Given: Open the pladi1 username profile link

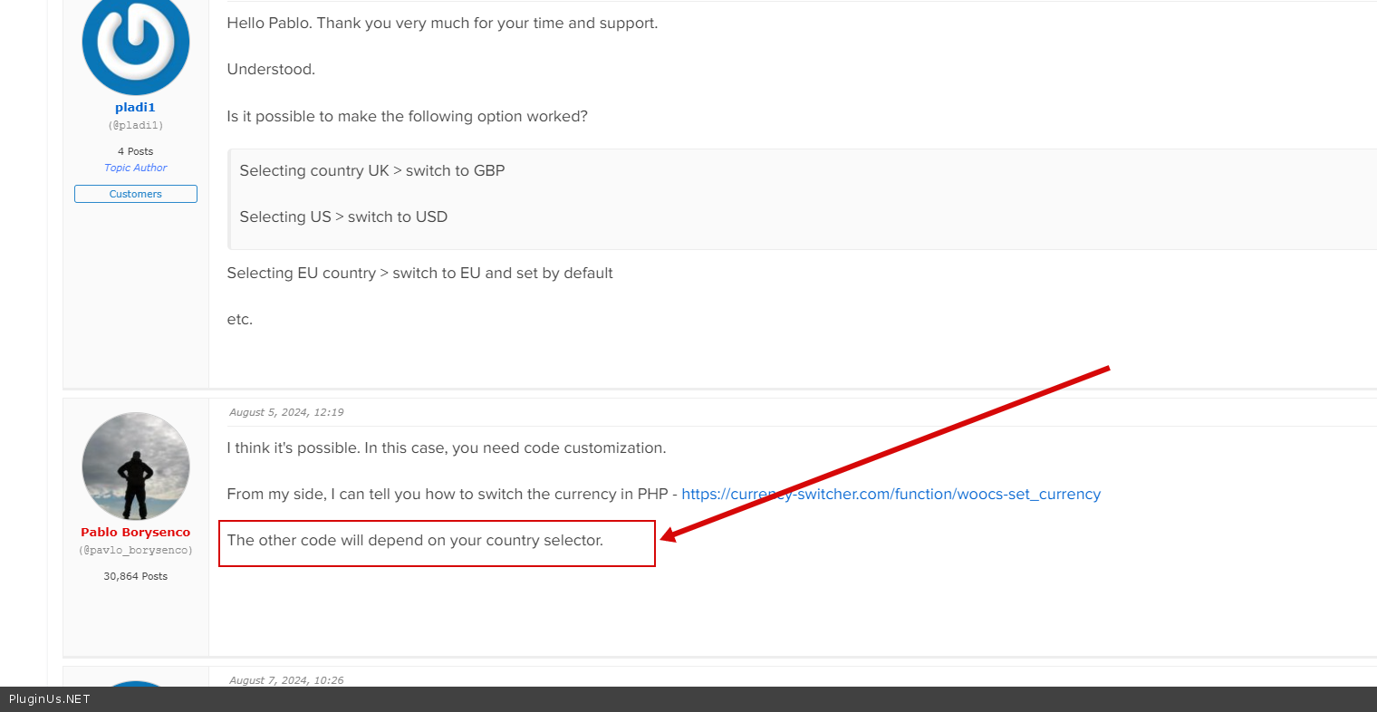Looking at the screenshot, I should click(x=135, y=108).
